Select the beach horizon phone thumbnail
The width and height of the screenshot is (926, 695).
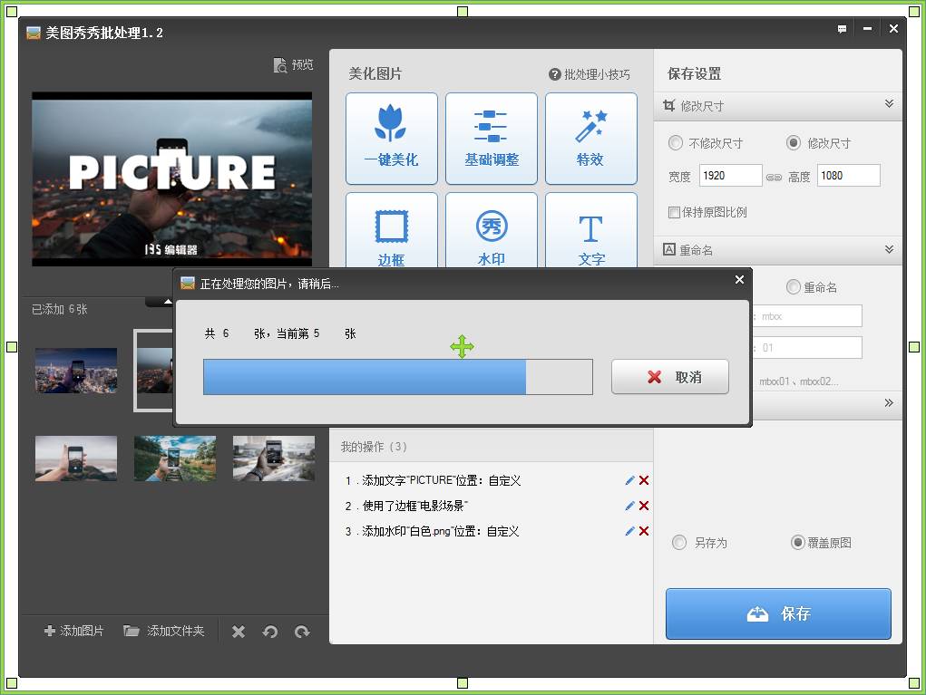click(76, 459)
